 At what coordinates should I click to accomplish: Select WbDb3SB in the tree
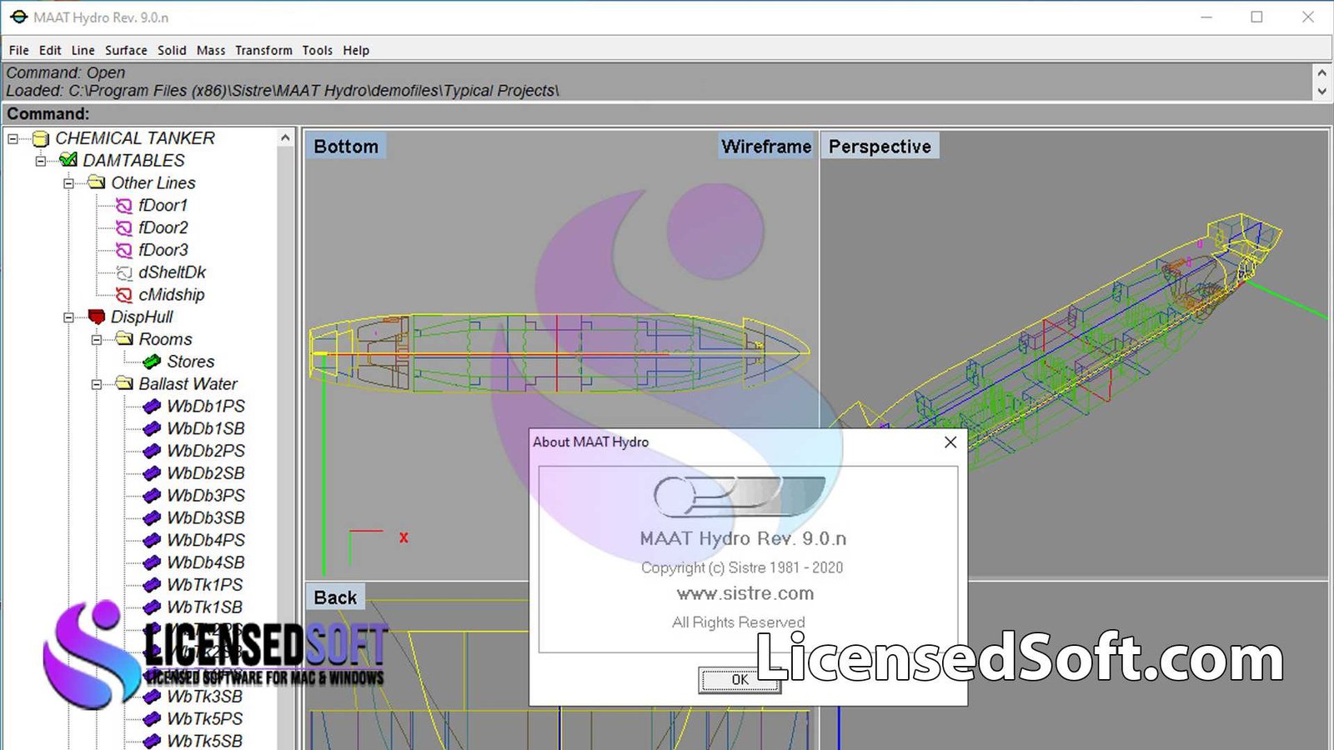tap(205, 518)
